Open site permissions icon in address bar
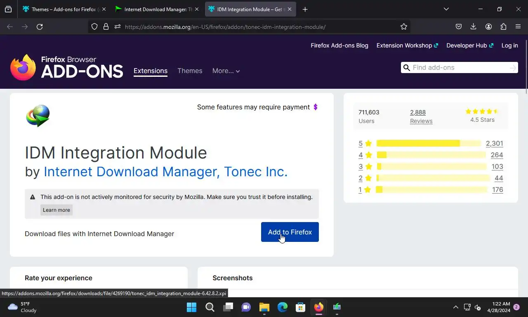 pos(118,27)
